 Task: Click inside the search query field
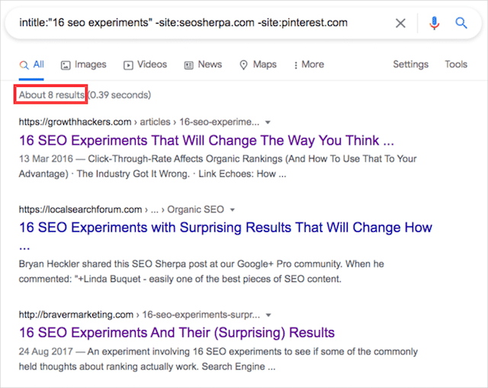(x=199, y=23)
